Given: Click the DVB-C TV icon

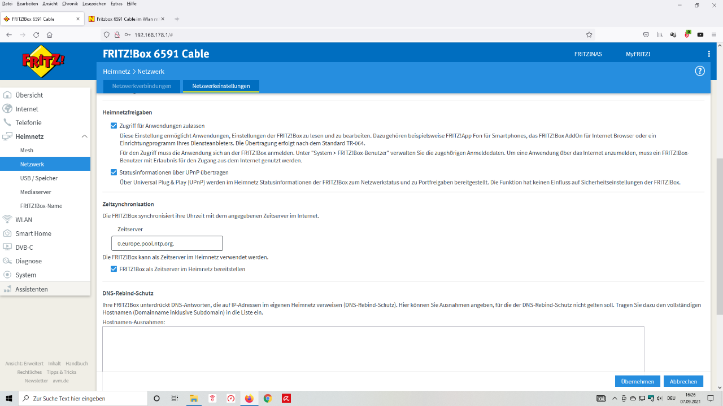Looking at the screenshot, I should (7, 247).
